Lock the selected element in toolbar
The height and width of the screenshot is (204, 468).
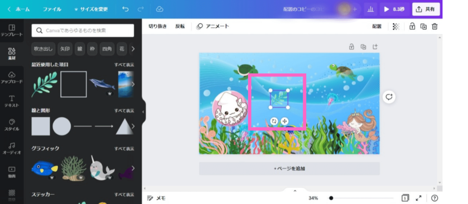tap(412, 26)
